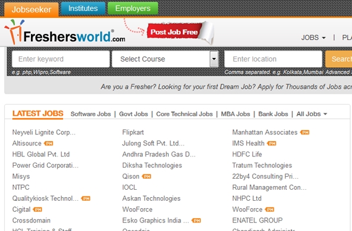
Task: Open WooForce link below Askan Technologies
Action: coord(137,209)
